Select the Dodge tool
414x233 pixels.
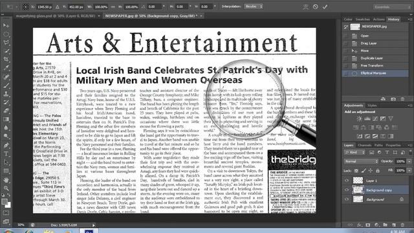coord(6,136)
